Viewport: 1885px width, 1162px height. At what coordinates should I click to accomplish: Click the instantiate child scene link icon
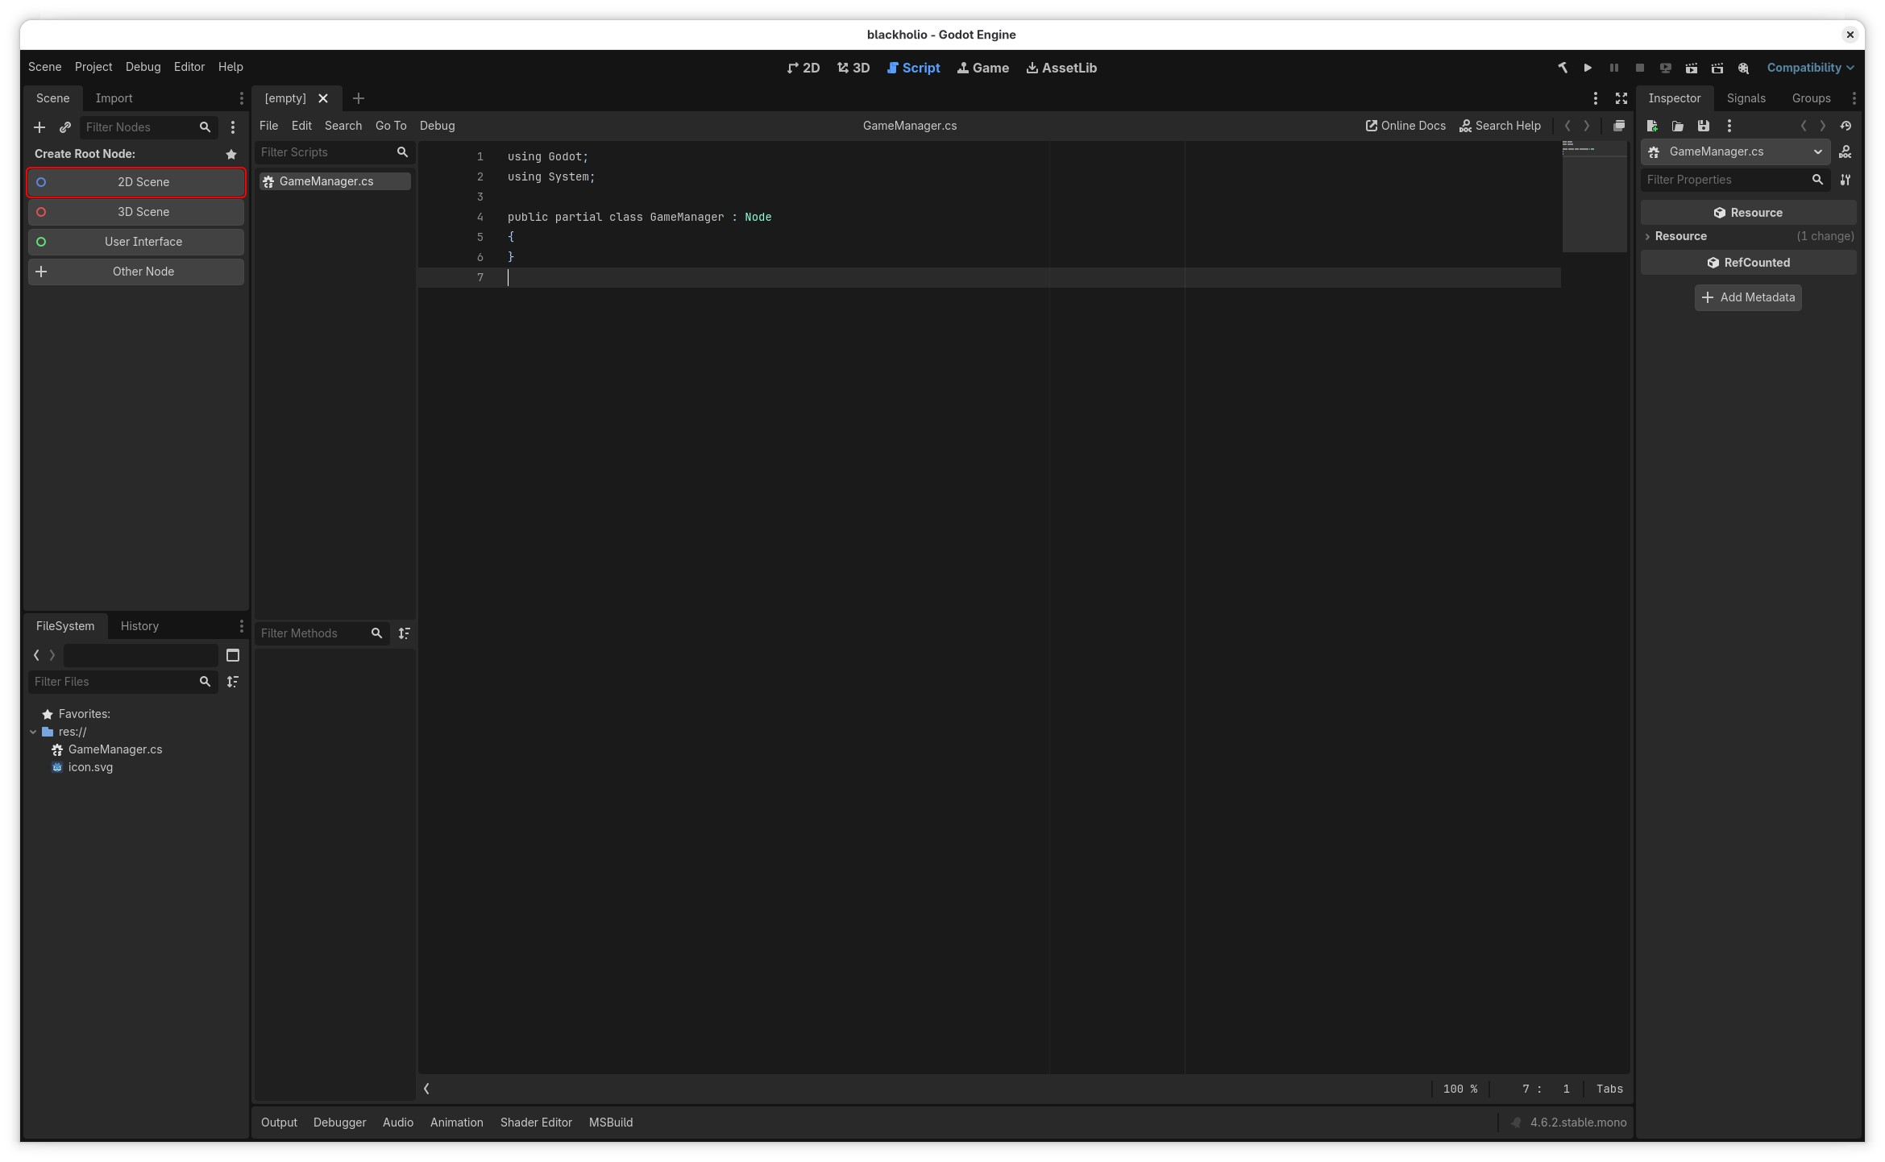(x=65, y=127)
